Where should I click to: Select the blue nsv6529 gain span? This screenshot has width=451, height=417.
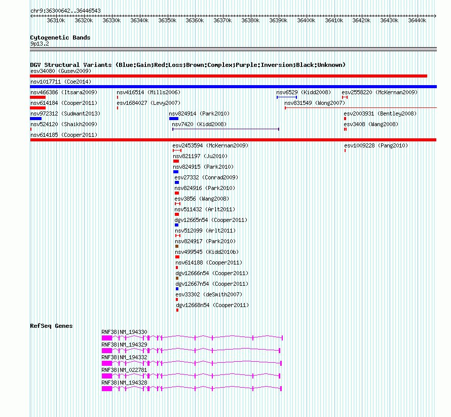[287, 97]
